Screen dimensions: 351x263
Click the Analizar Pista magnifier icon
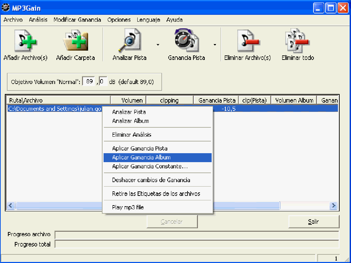[x=130, y=41]
